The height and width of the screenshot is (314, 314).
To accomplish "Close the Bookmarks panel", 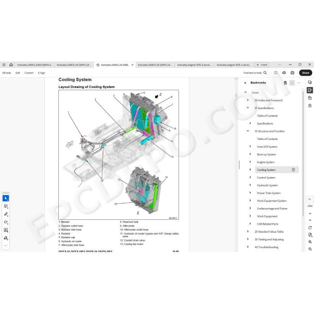I will pyautogui.click(x=245, y=83).
